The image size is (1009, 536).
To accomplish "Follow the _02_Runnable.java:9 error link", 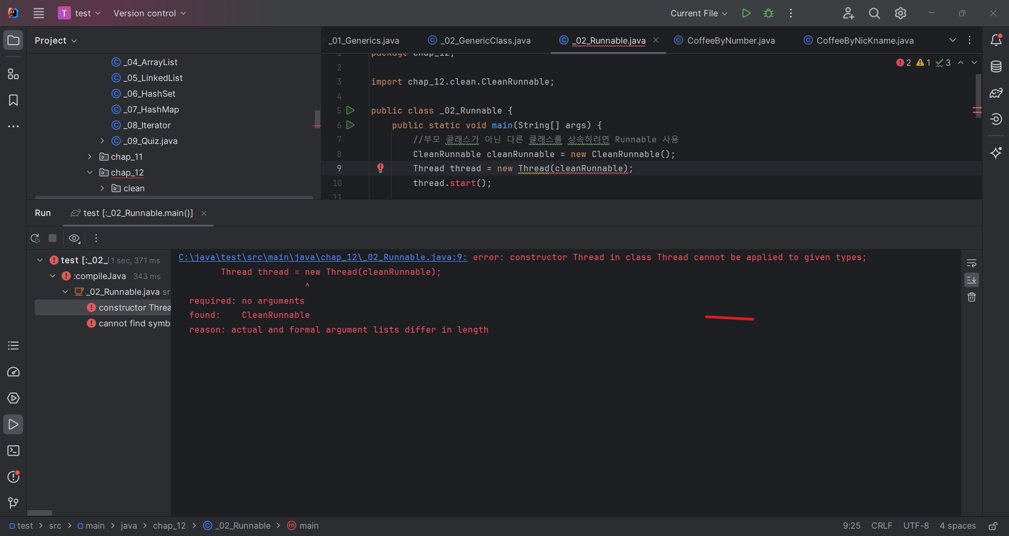I will pos(323,257).
